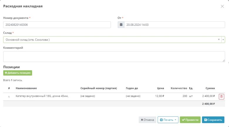Expand the Склад dropdown arrow
This screenshot has width=229, height=127.
[x=223, y=40]
